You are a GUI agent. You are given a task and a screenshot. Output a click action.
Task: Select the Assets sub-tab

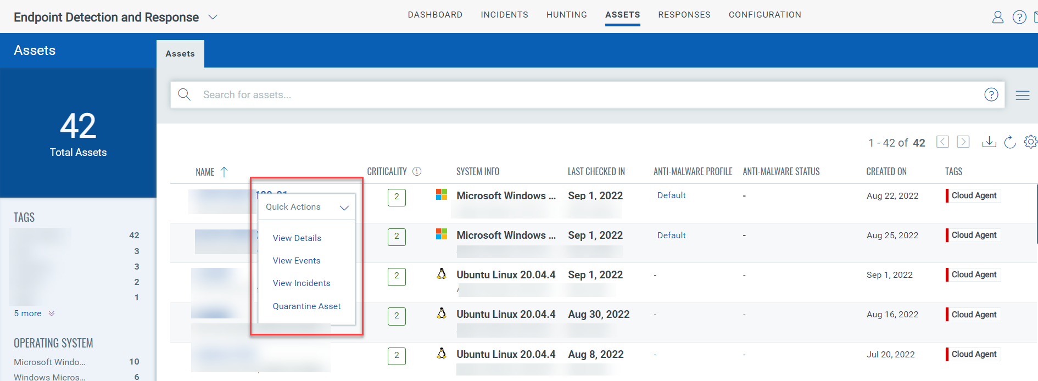(x=180, y=54)
